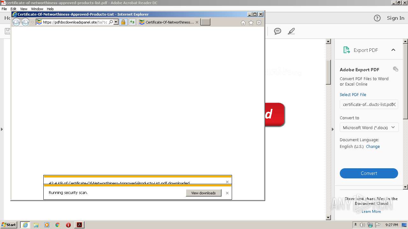
Task: Click the Export PDF tool icon
Action: 346,50
